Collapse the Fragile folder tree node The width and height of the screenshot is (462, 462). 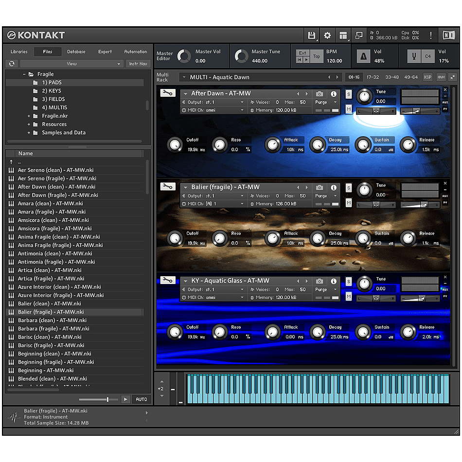coord(24,74)
